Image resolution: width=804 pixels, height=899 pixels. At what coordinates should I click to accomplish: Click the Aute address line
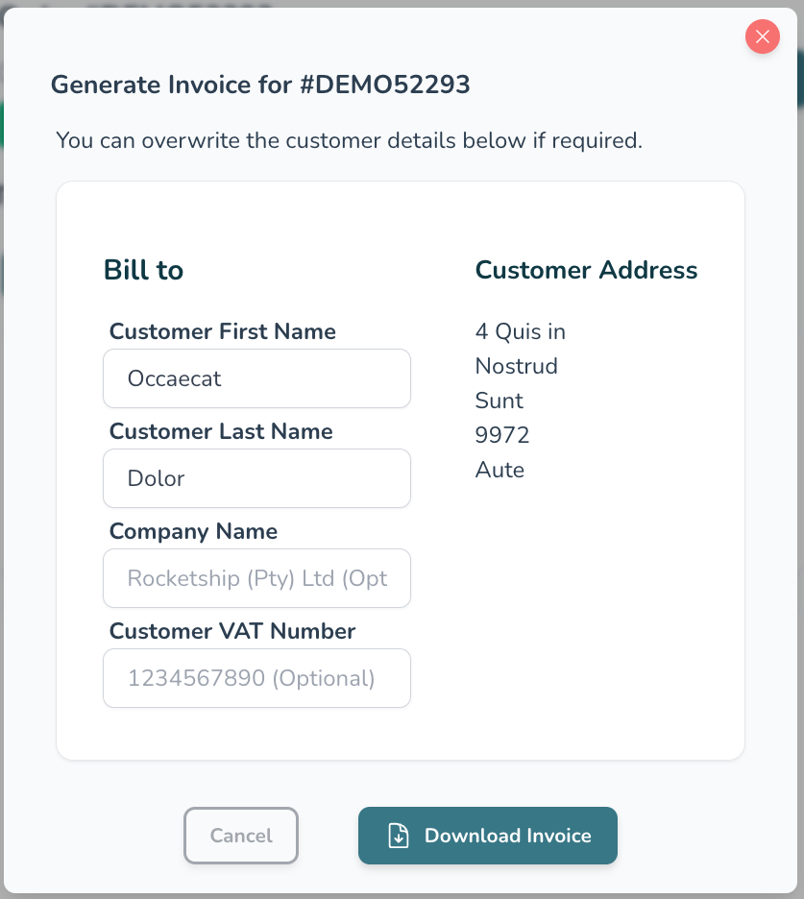click(x=499, y=470)
